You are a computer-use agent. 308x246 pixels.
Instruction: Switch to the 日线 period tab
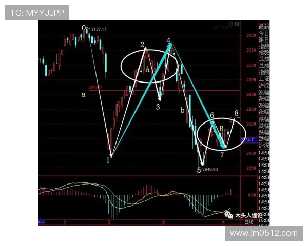pos(248,222)
